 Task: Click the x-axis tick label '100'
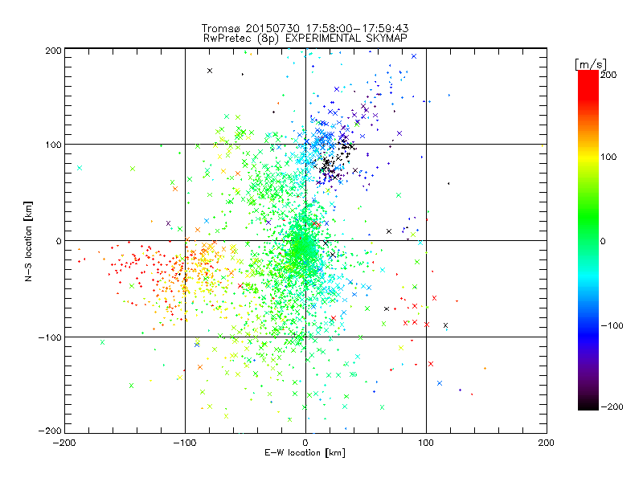click(x=426, y=443)
